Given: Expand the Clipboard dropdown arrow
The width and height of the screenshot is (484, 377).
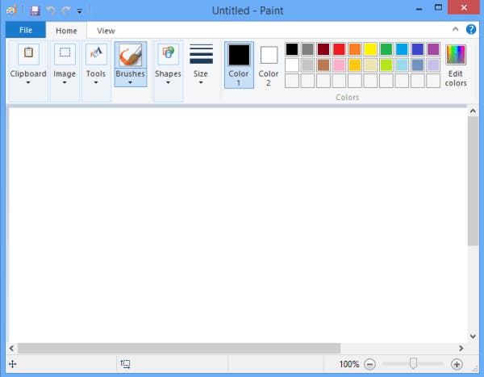Looking at the screenshot, I should point(28,82).
